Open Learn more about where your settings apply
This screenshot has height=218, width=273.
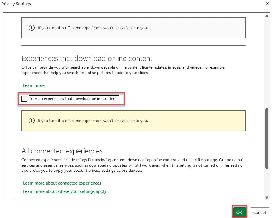65,191
